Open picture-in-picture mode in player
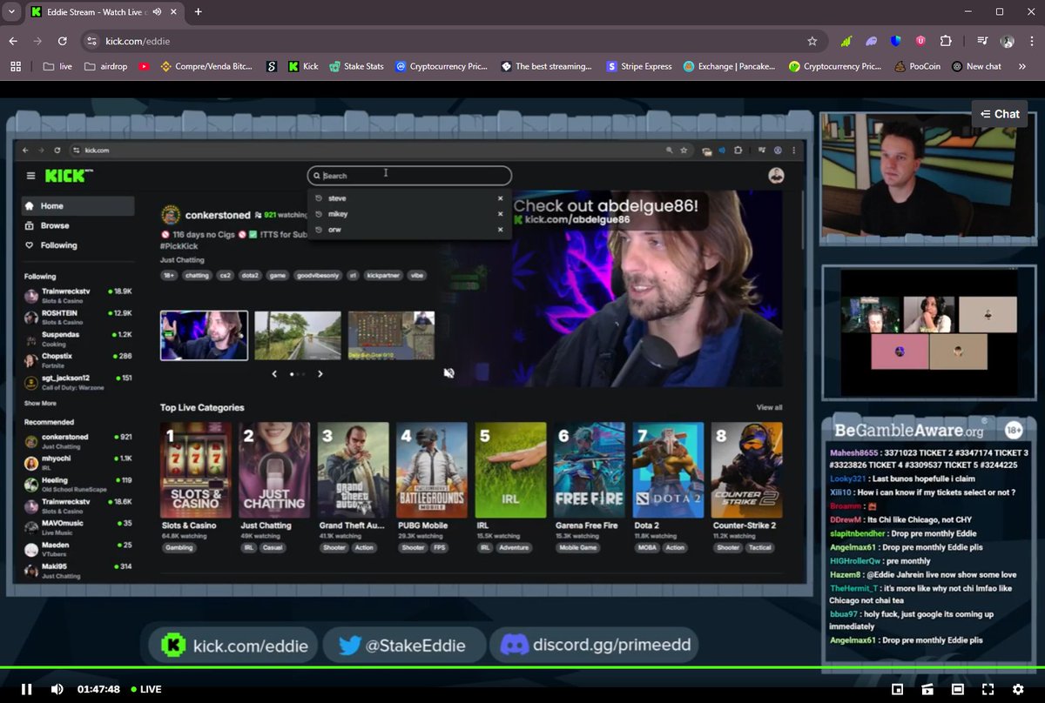1045x703 pixels. pyautogui.click(x=898, y=689)
